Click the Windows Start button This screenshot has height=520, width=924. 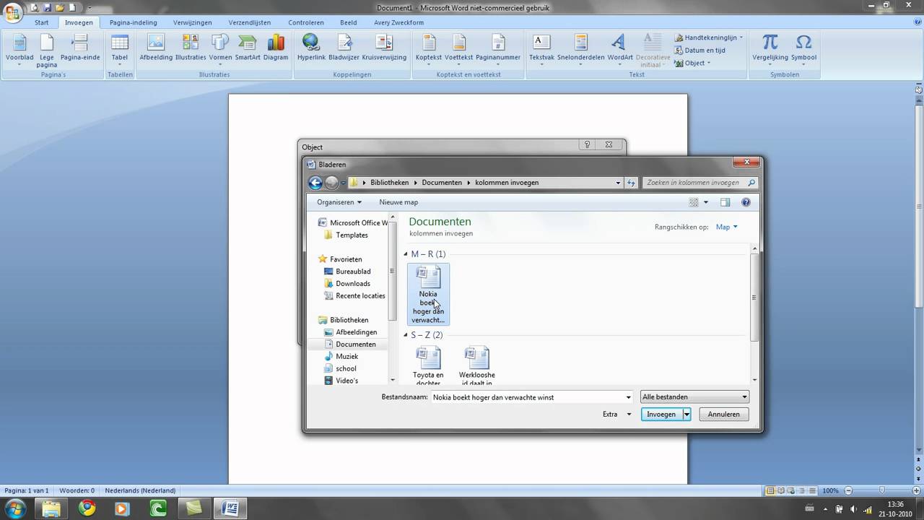15,508
